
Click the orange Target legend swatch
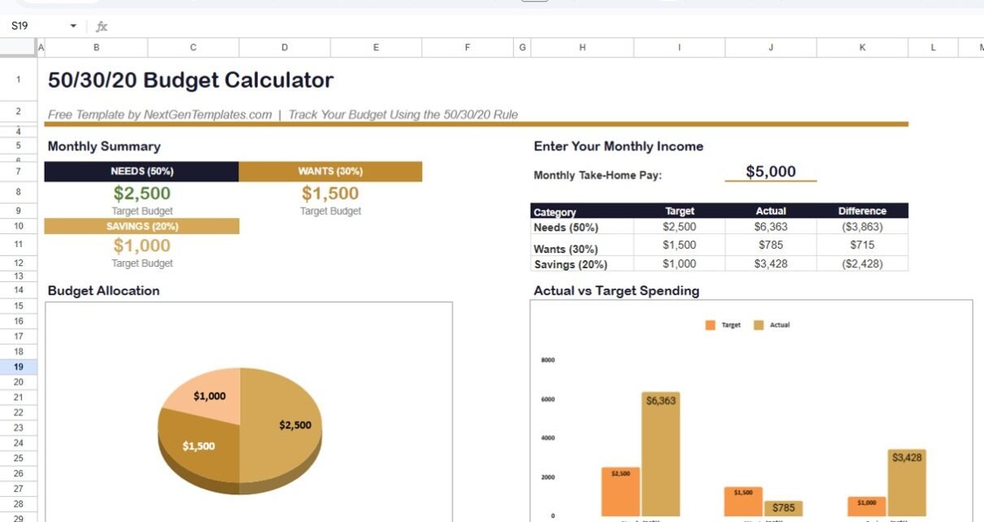coord(710,325)
